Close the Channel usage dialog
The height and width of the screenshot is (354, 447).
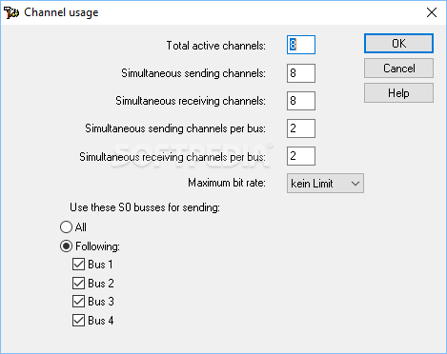[432, 12]
